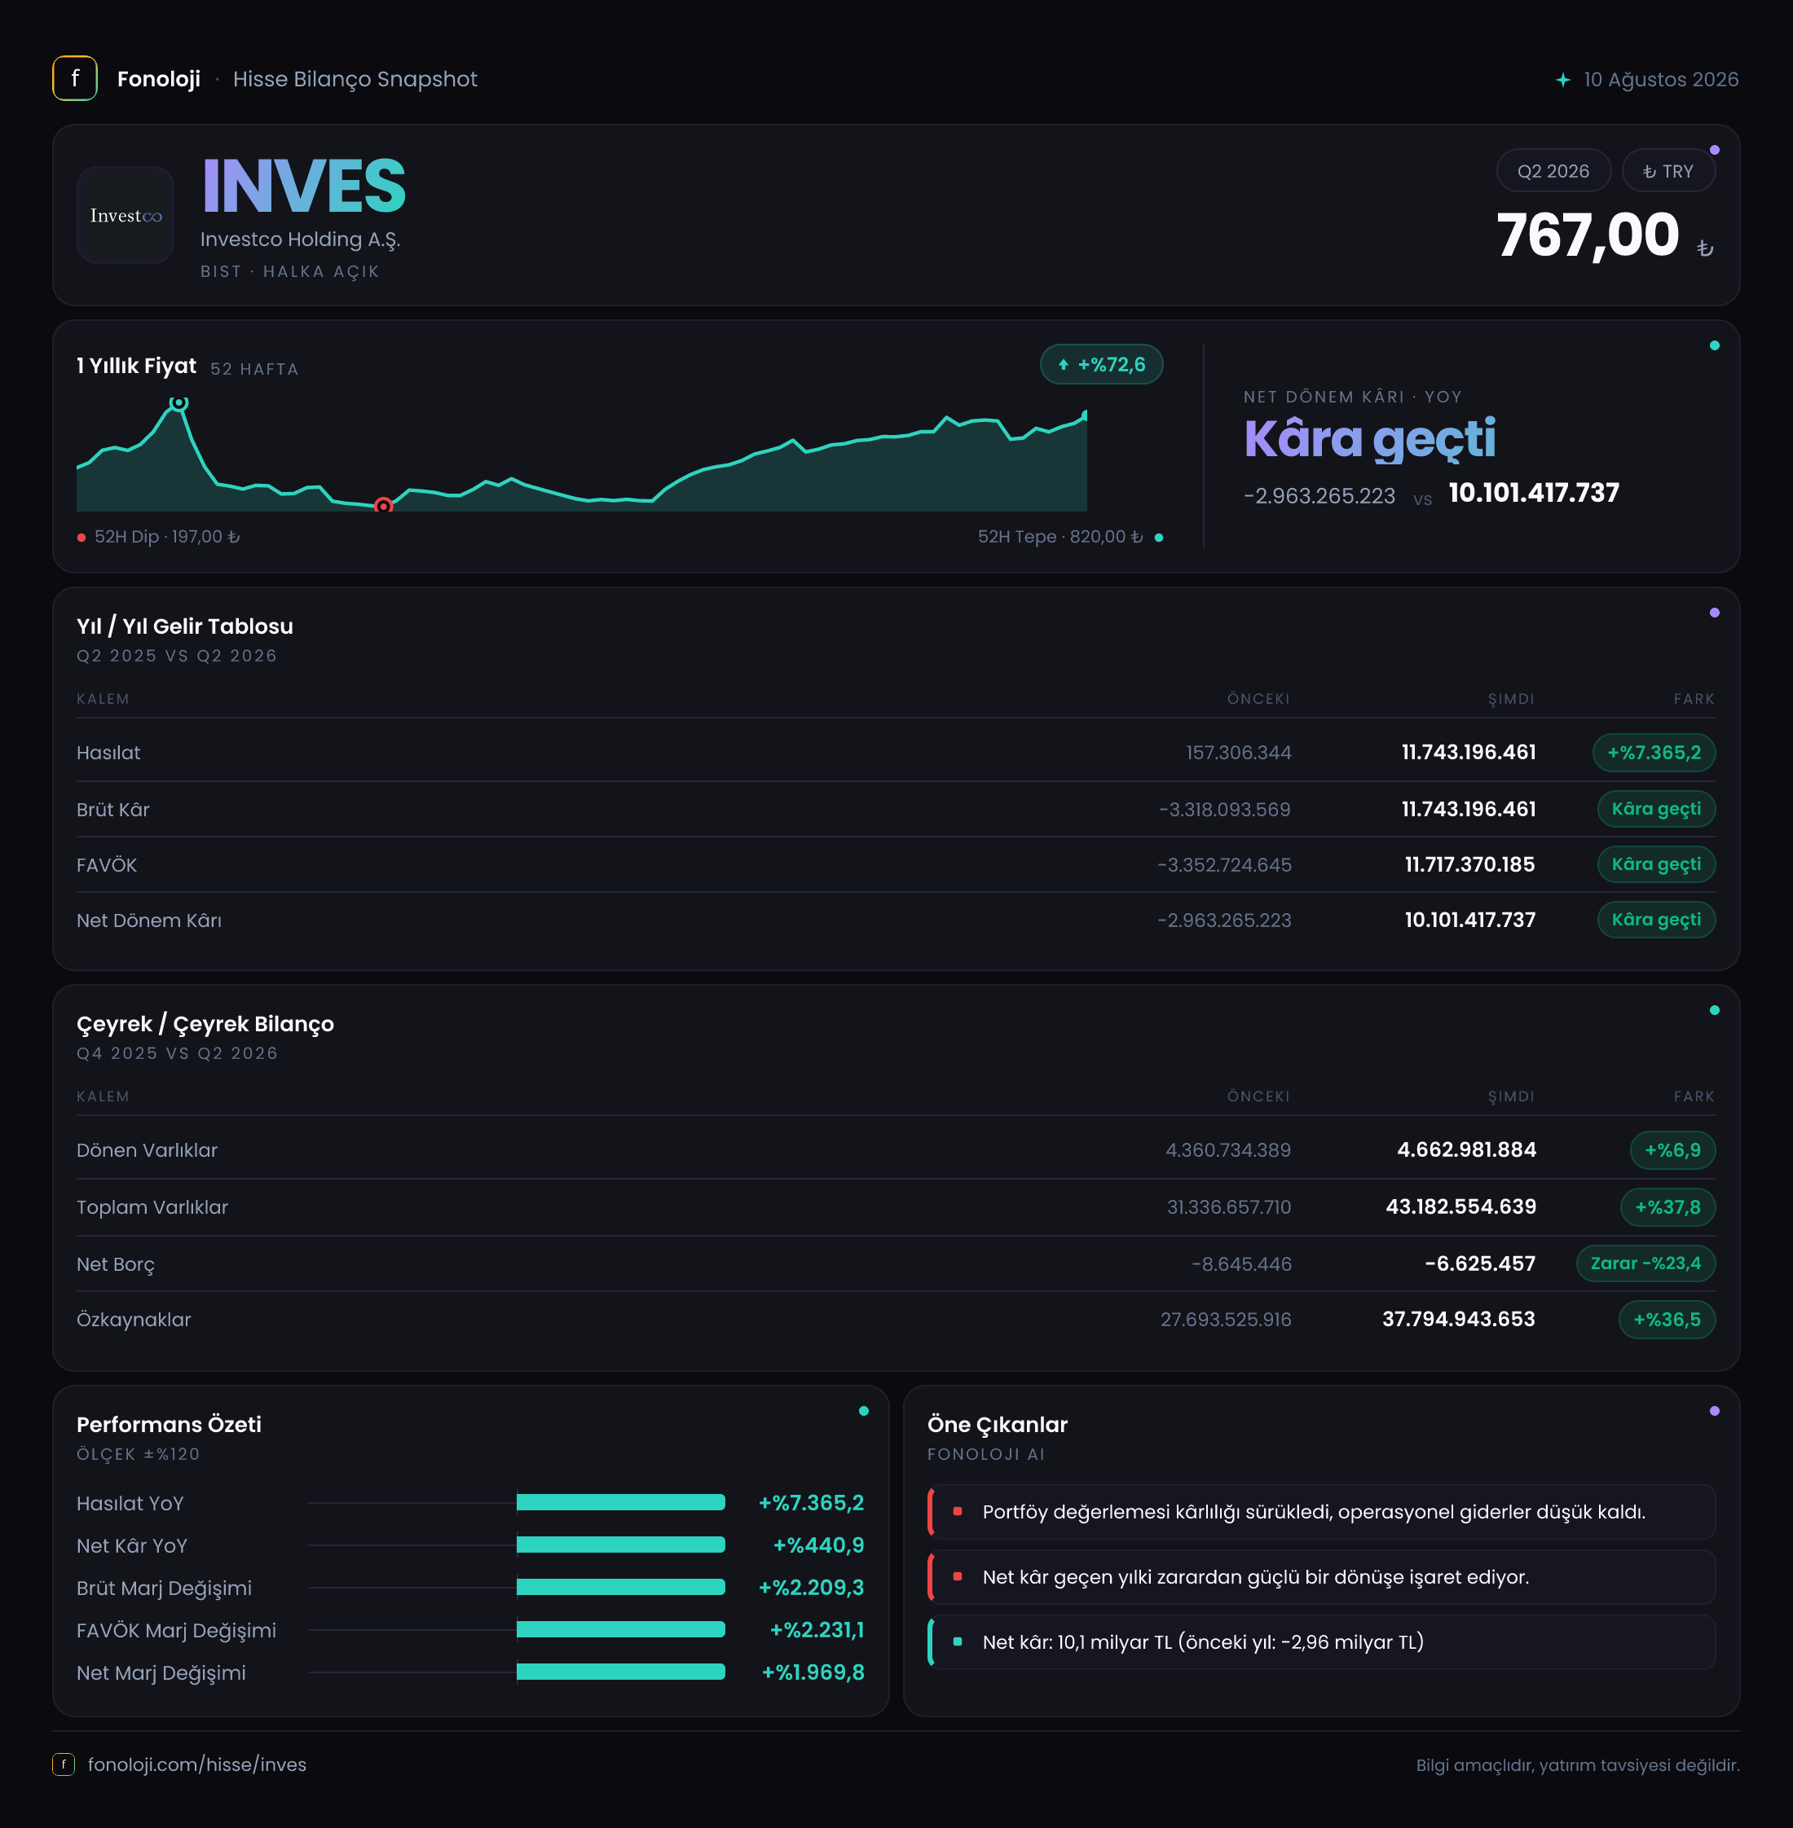Click the highlight 'Net kâr geçen yılki zarardan'
The width and height of the screenshot is (1793, 1828).
pyautogui.click(x=1322, y=1576)
